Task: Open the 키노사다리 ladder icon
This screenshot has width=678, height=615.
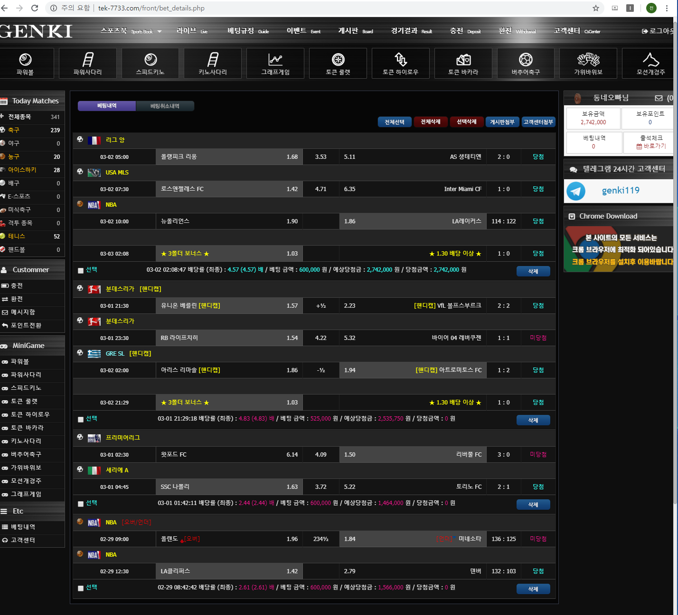Action: (x=213, y=60)
